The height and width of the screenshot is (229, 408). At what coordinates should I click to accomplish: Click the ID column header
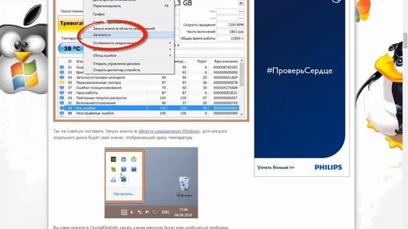(x=69, y=62)
